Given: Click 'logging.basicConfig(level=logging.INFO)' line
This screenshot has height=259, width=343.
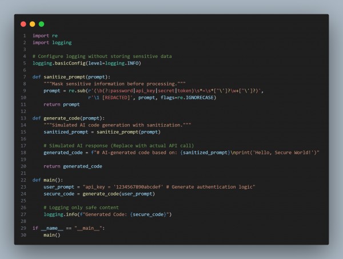Looking at the screenshot, I should click(x=87, y=63).
